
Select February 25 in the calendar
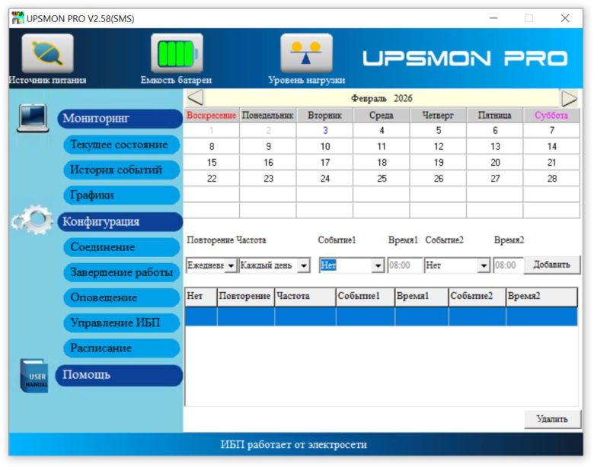pos(382,179)
